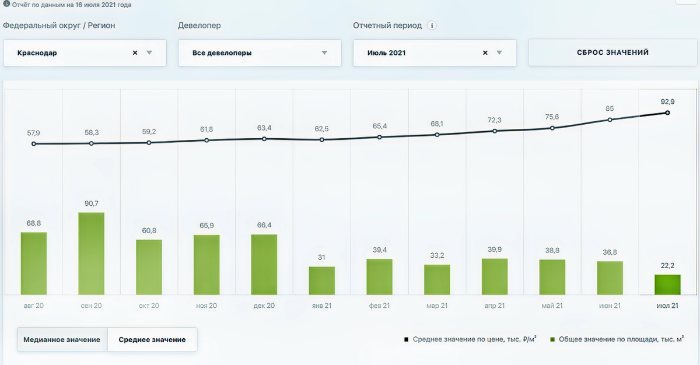
Task: Click the 92,9 data point on the price line
Action: (668, 113)
